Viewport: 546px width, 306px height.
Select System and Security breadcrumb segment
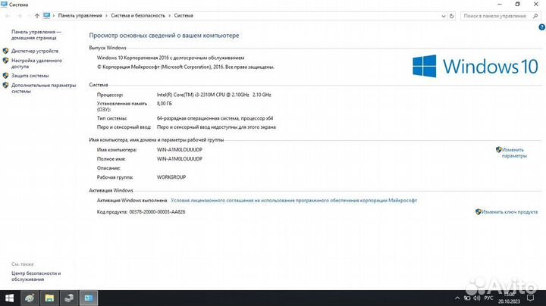point(138,16)
